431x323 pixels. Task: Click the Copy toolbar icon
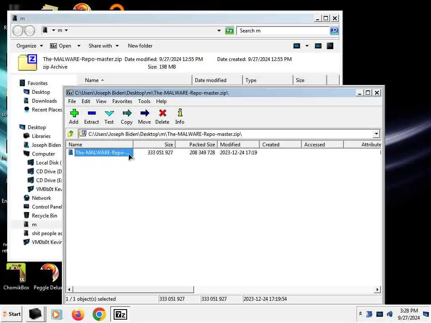pos(127,117)
